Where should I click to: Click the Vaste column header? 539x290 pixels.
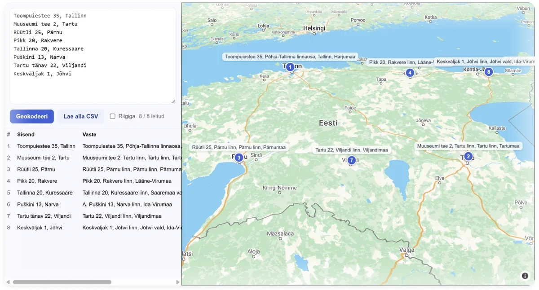click(89, 134)
